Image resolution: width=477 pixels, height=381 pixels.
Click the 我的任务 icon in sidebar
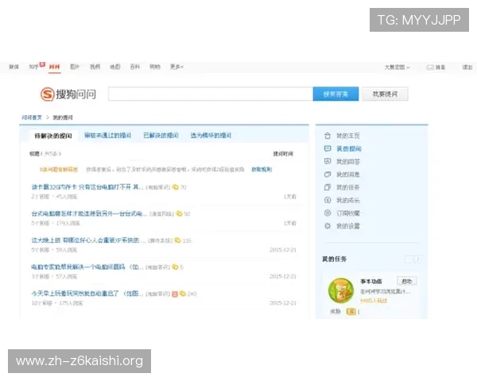pyautogui.click(x=328, y=187)
